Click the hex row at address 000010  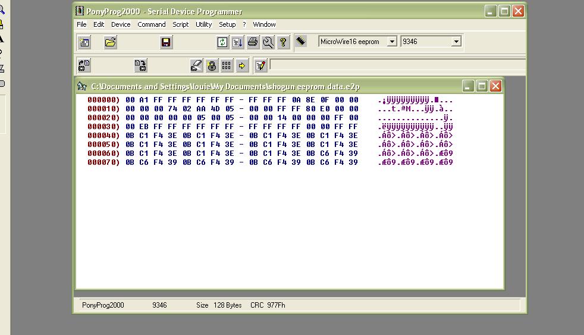tap(270, 109)
